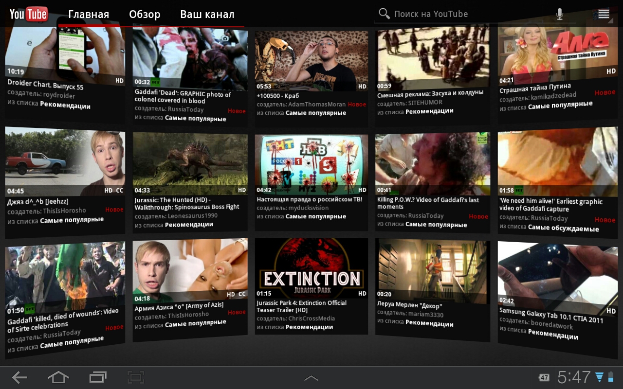Viewport: 623px width, 389px height.
Task: Open the Droider Chart video thumbnail
Action: pos(65,56)
